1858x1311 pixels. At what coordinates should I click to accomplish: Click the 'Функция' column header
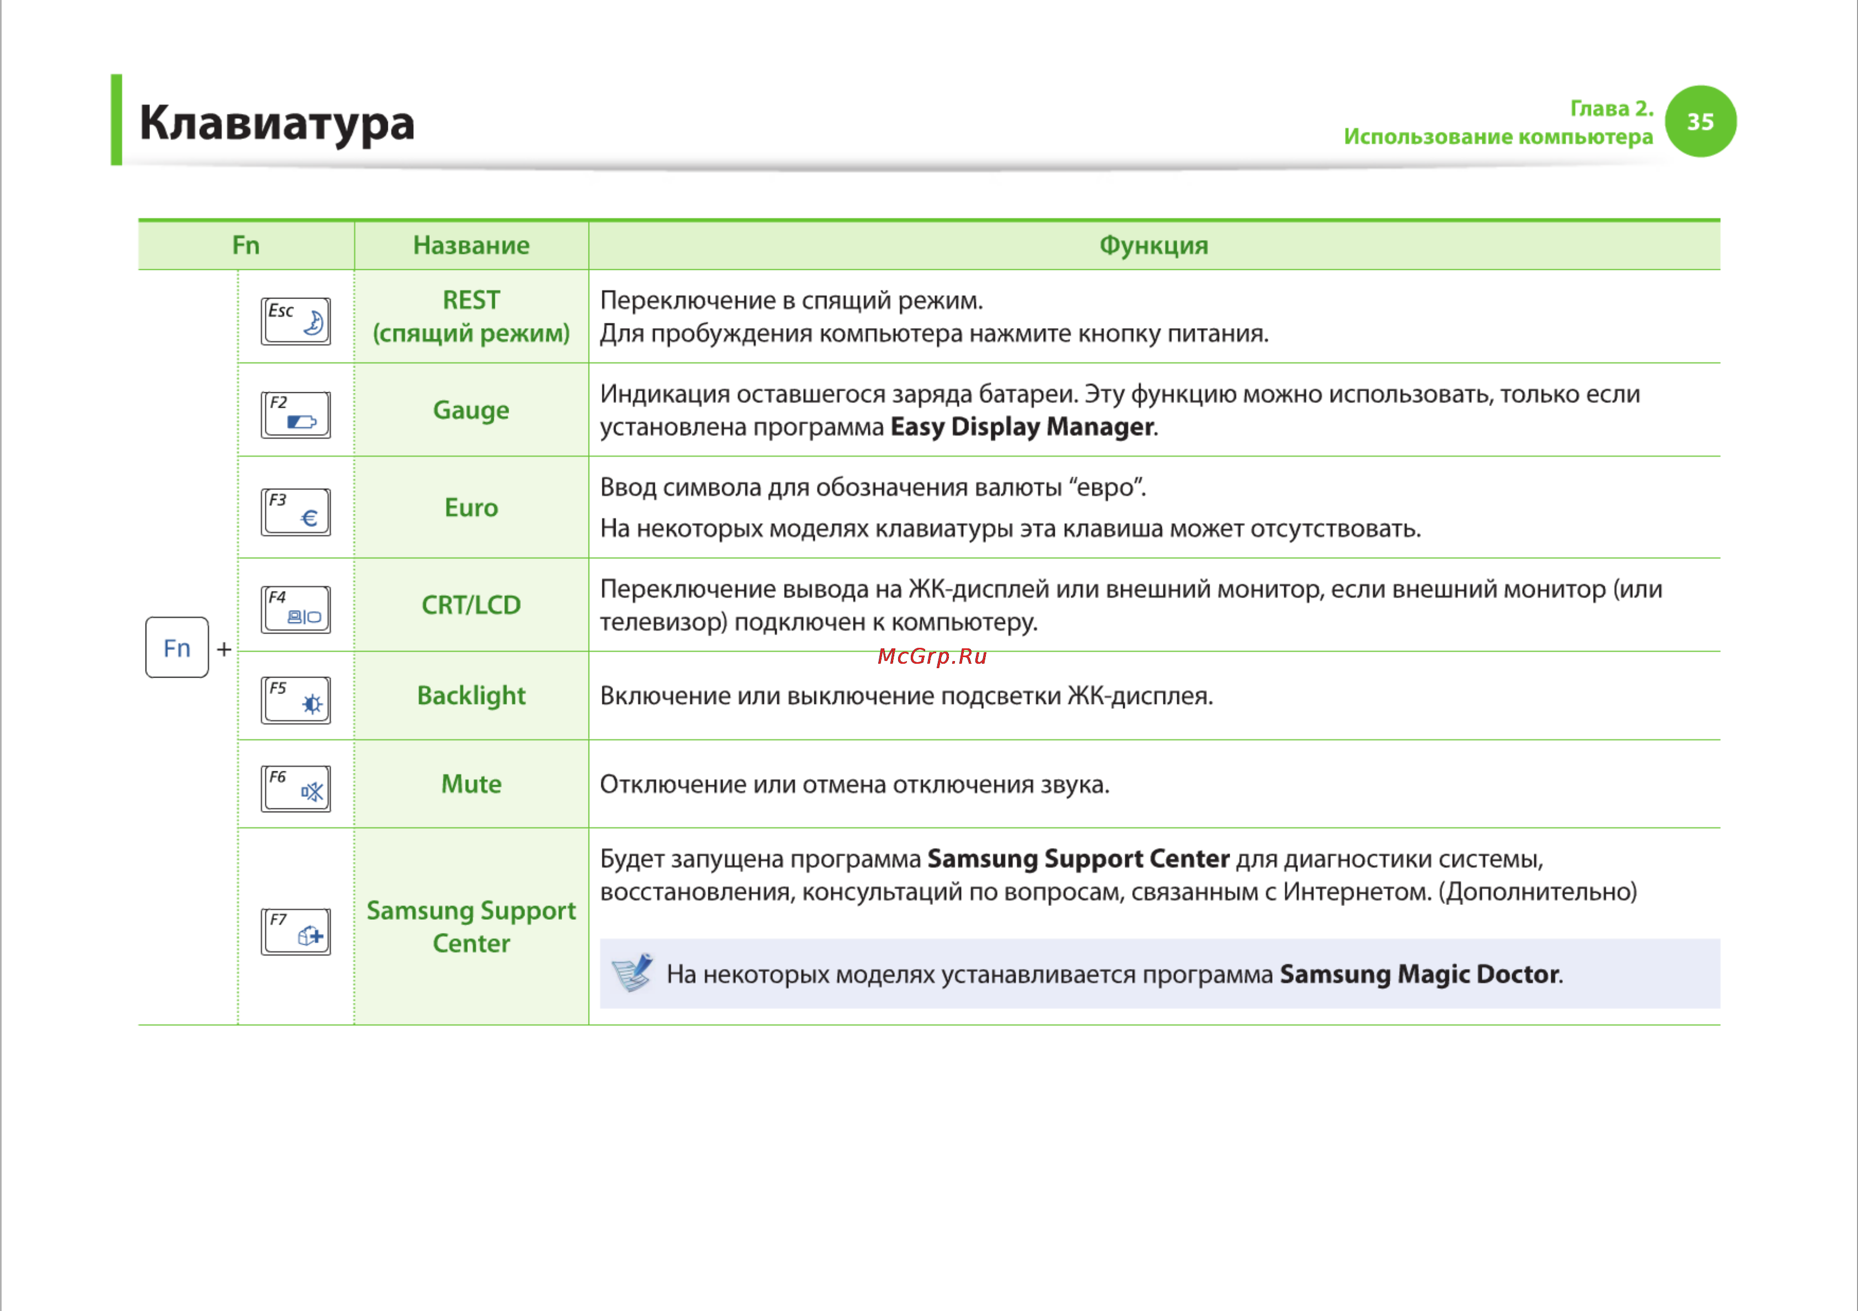point(1153,245)
